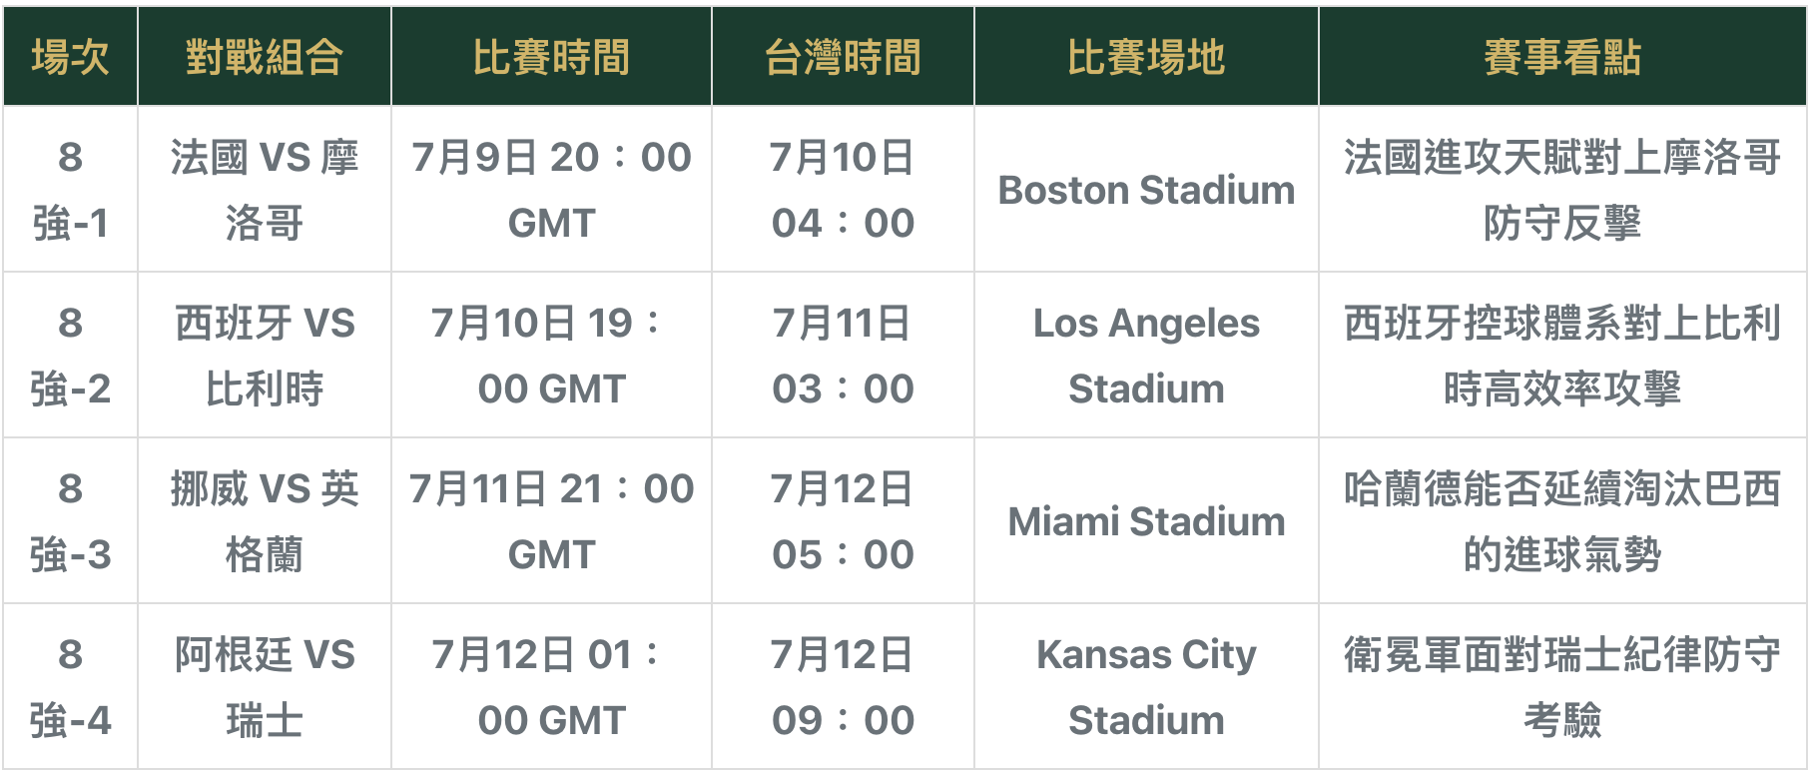Click the 8強-1 round cell
This screenshot has width=1817, height=779.
pyautogui.click(x=70, y=189)
